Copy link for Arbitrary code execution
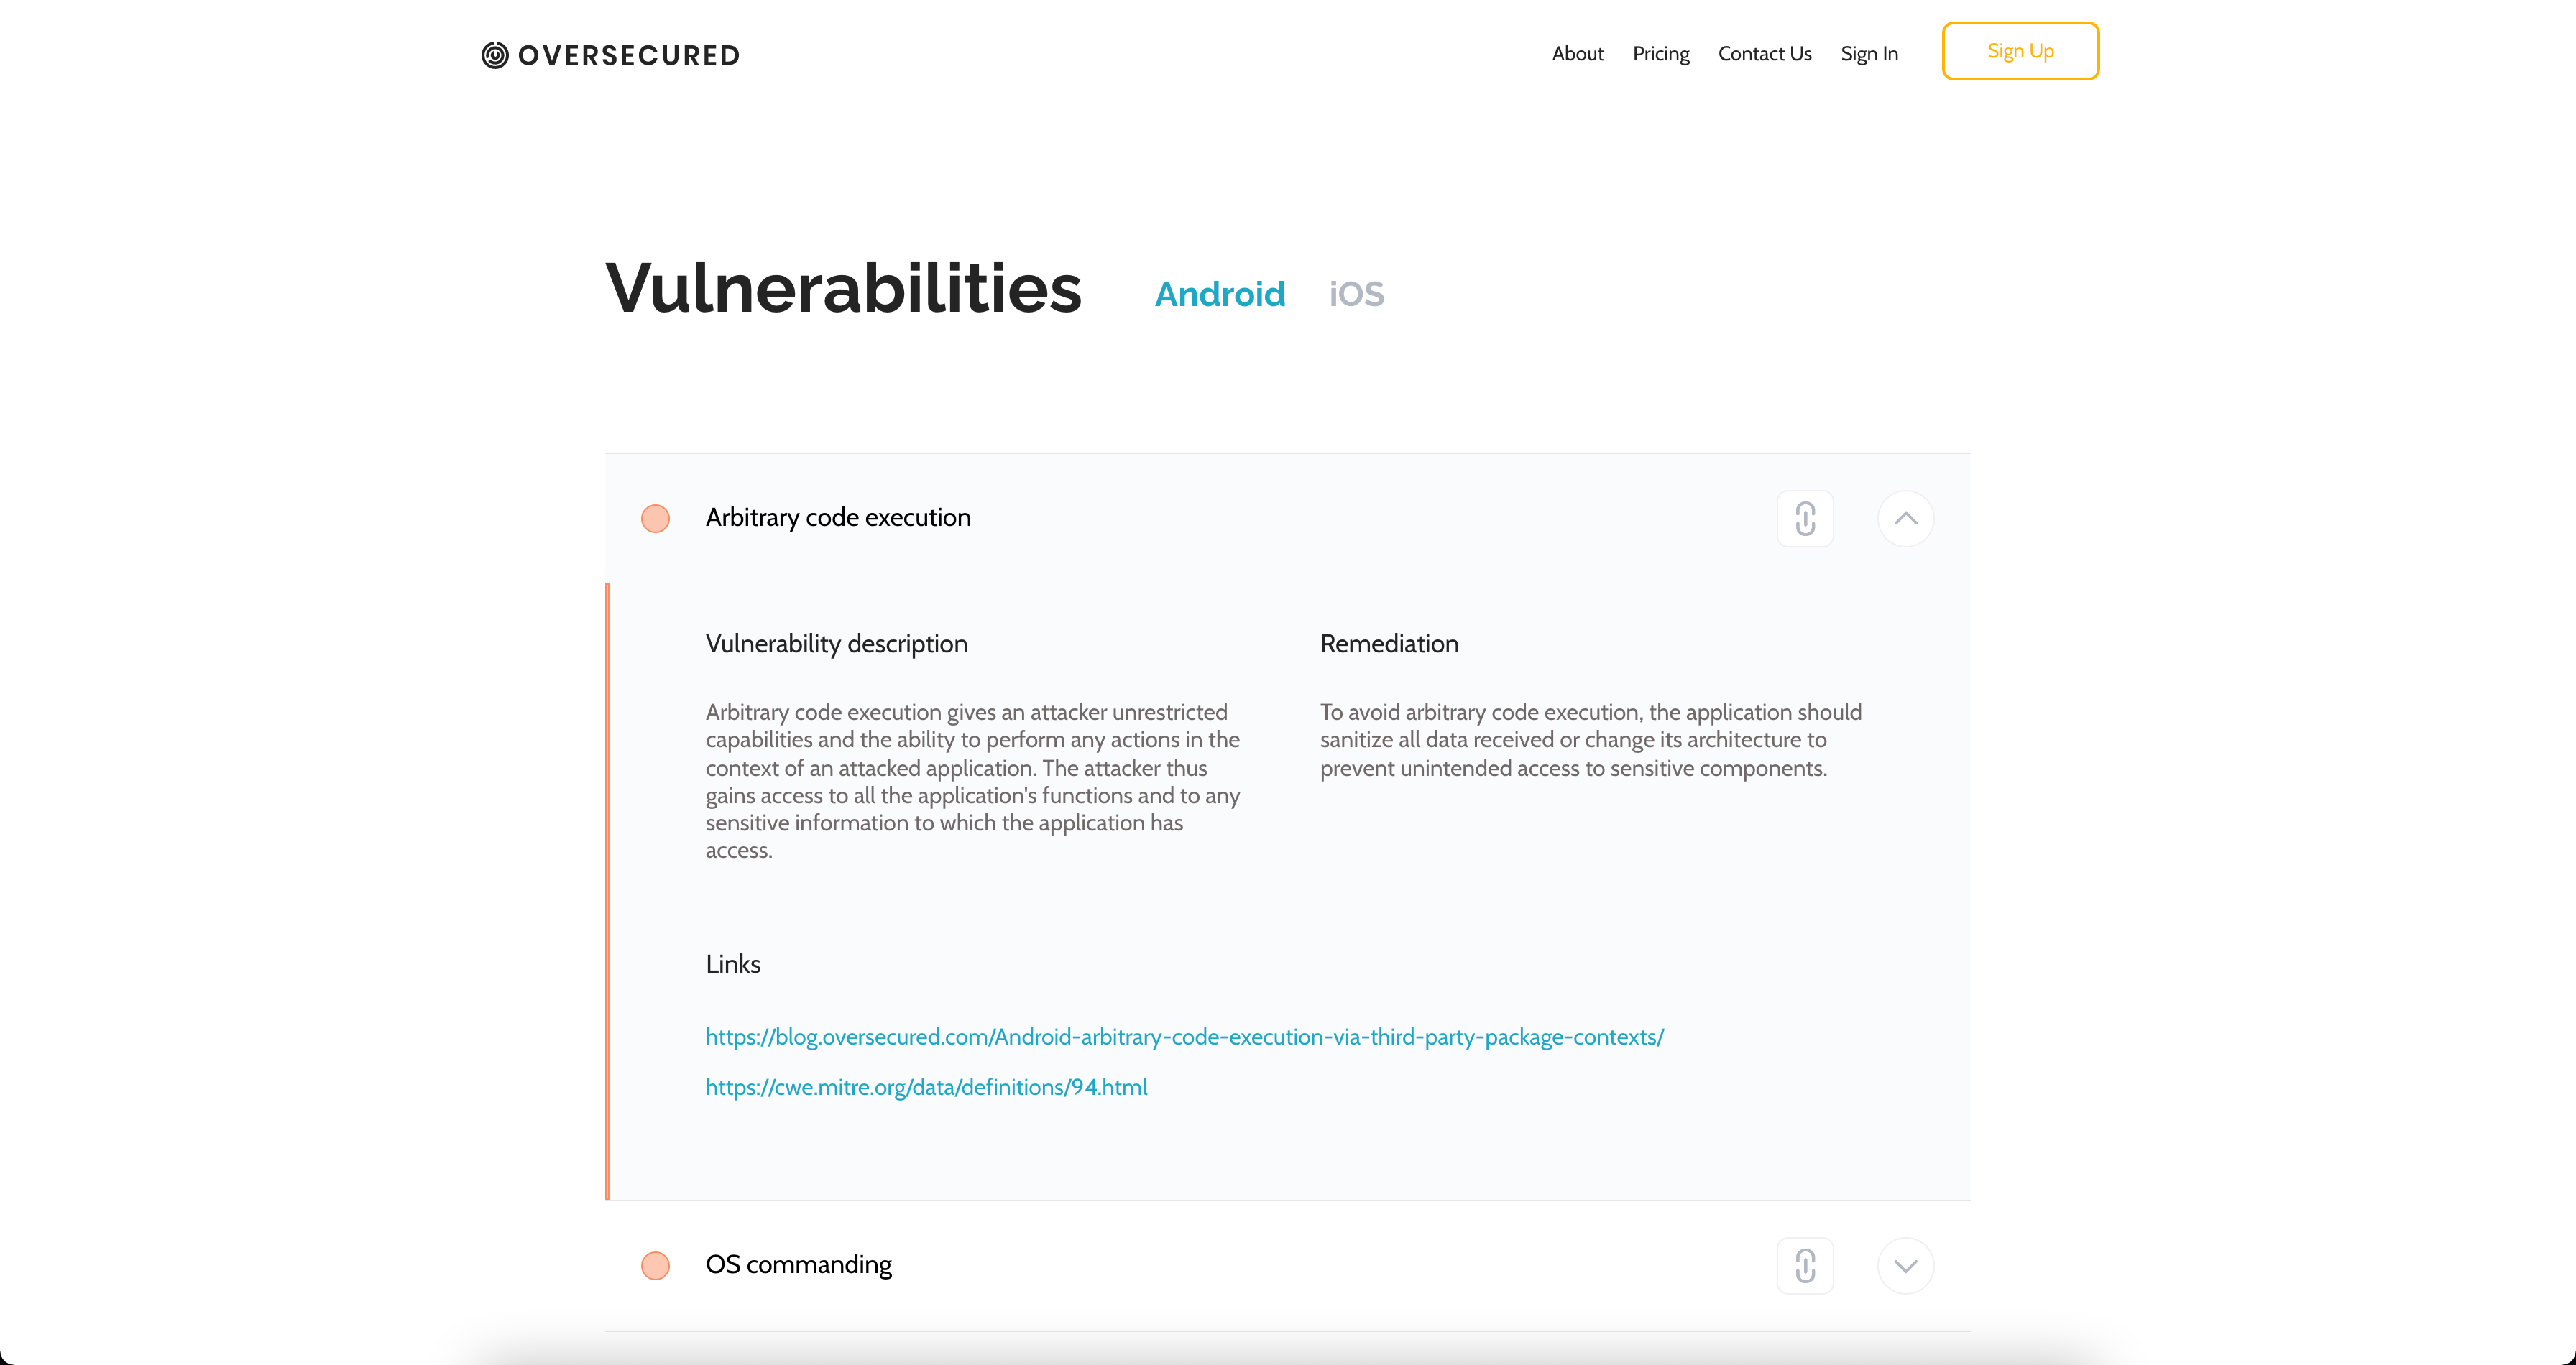Screen dimensions: 2576x1365 pyautogui.click(x=1804, y=519)
